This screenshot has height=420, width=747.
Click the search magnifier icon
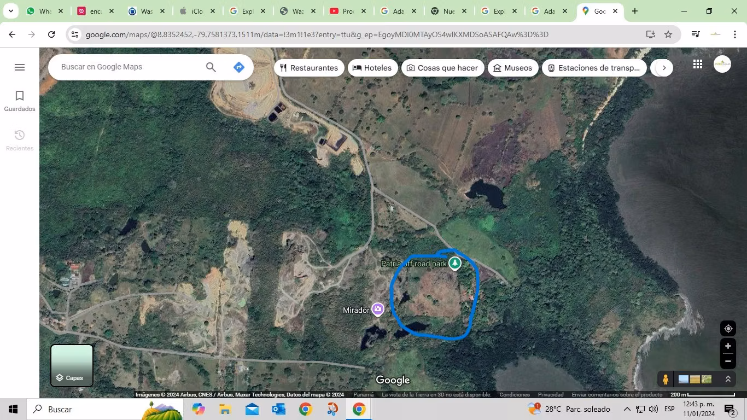(211, 67)
